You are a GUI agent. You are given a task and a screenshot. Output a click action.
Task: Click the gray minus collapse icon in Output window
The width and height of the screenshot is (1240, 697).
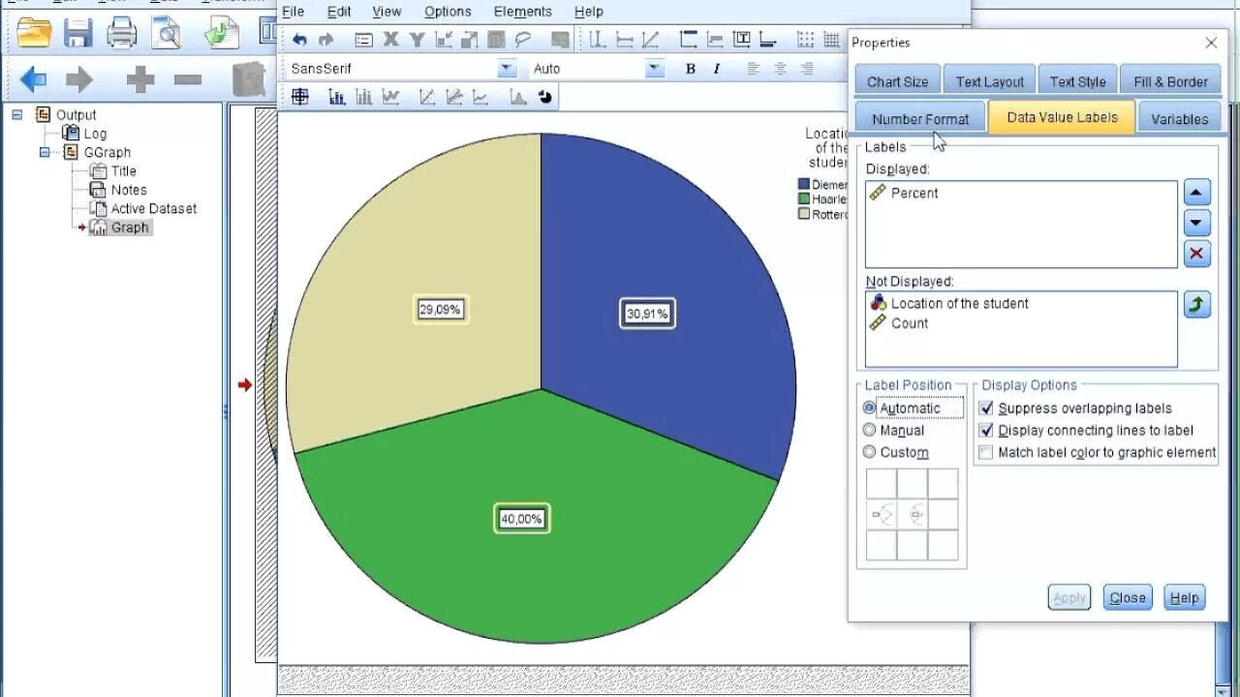click(x=188, y=79)
